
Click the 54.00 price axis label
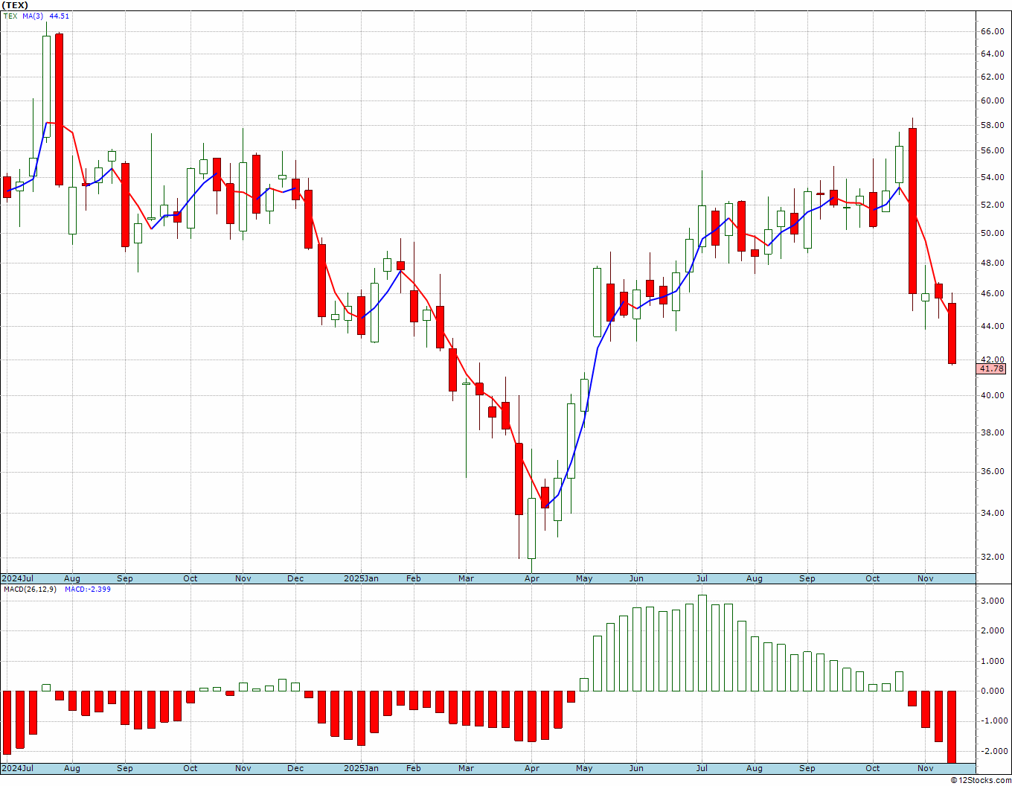(x=992, y=177)
